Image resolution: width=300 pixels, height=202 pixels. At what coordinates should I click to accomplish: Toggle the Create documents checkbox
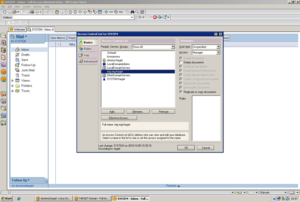tap(181, 58)
